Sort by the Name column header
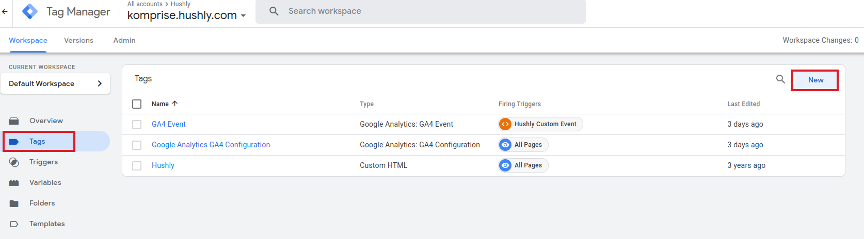The height and width of the screenshot is (239, 864). click(x=160, y=104)
